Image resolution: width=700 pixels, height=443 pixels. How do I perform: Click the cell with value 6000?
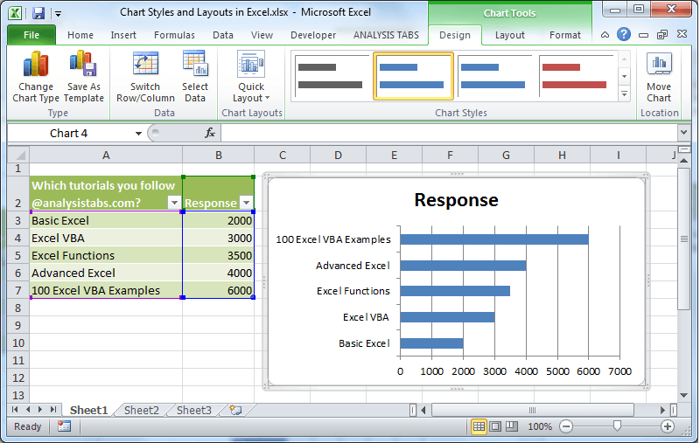click(218, 291)
